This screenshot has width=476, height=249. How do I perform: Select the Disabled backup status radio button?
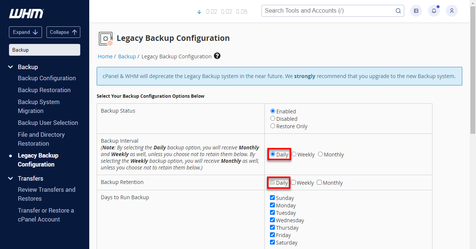(x=273, y=118)
